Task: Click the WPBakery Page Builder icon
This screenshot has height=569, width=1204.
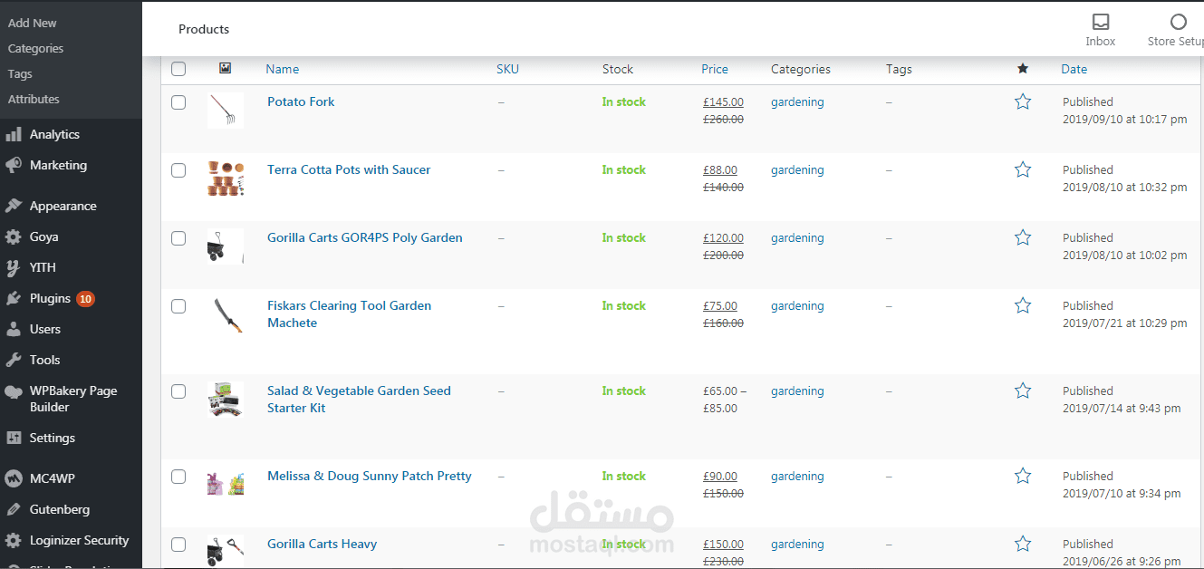Action: tap(14, 391)
